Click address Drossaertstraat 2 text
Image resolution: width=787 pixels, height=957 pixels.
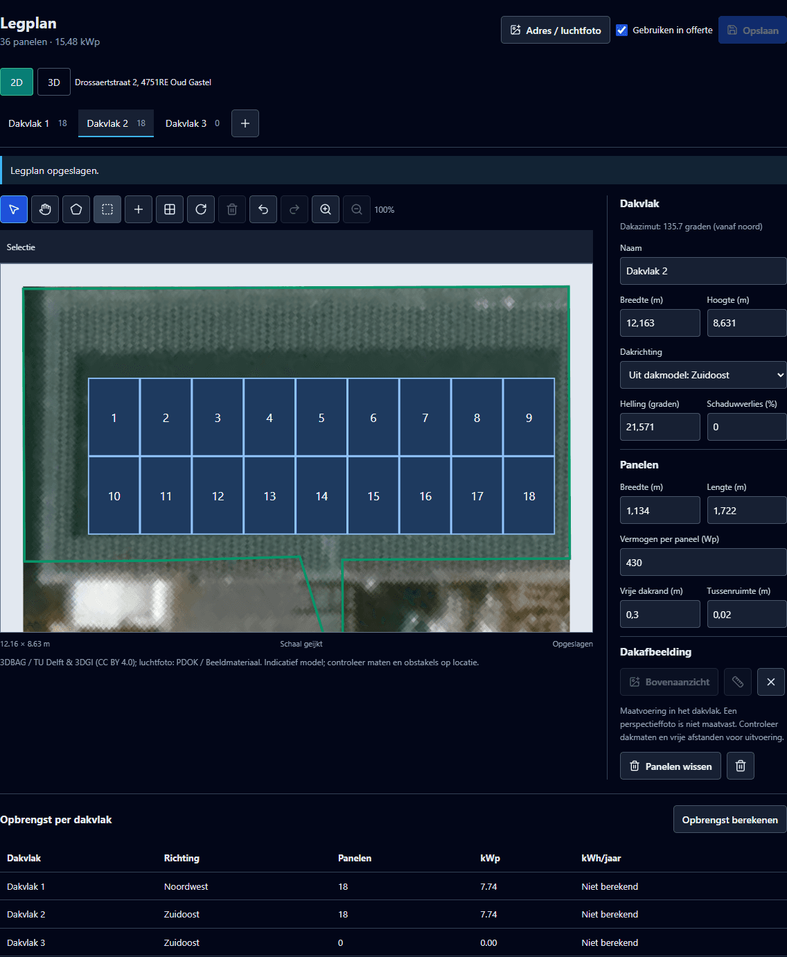143,82
